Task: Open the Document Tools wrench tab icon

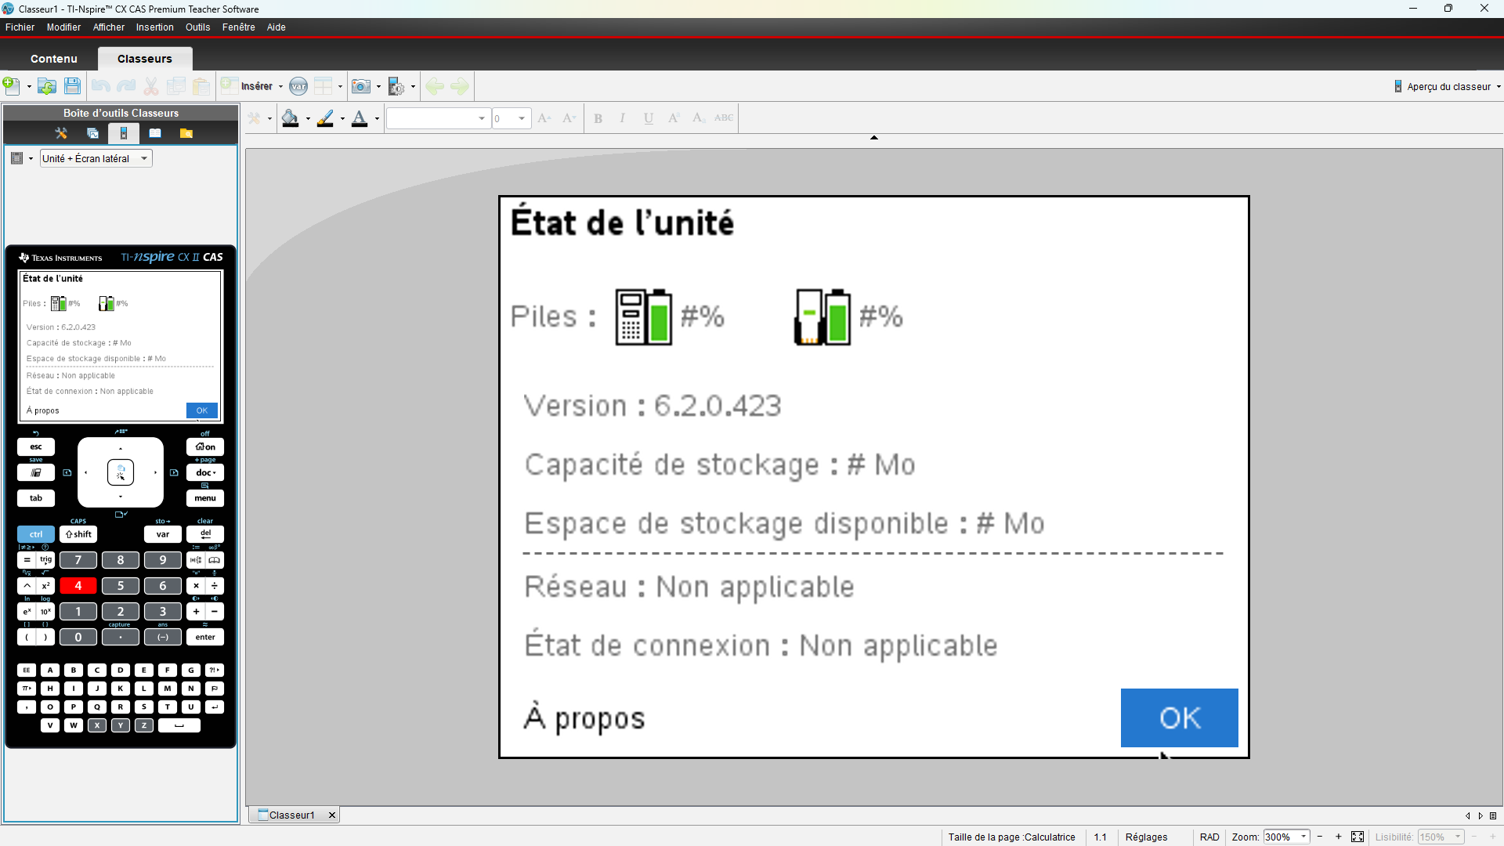Action: (x=61, y=133)
